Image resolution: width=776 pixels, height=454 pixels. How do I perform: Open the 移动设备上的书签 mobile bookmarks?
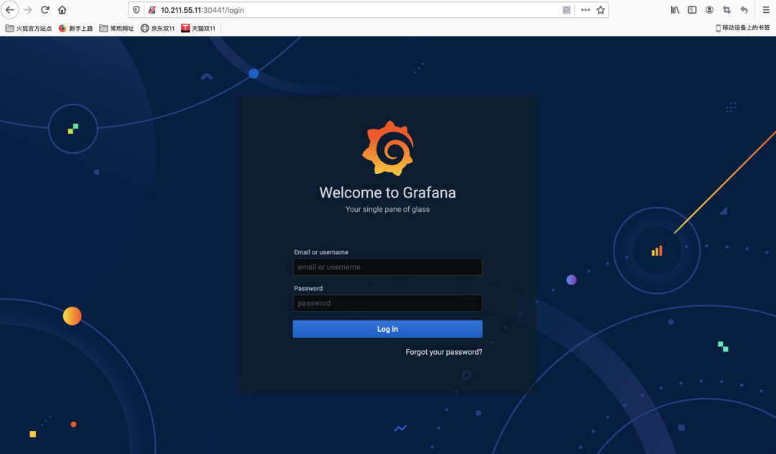pos(742,28)
